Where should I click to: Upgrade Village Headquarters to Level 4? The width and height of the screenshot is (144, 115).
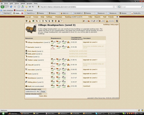[90, 42]
